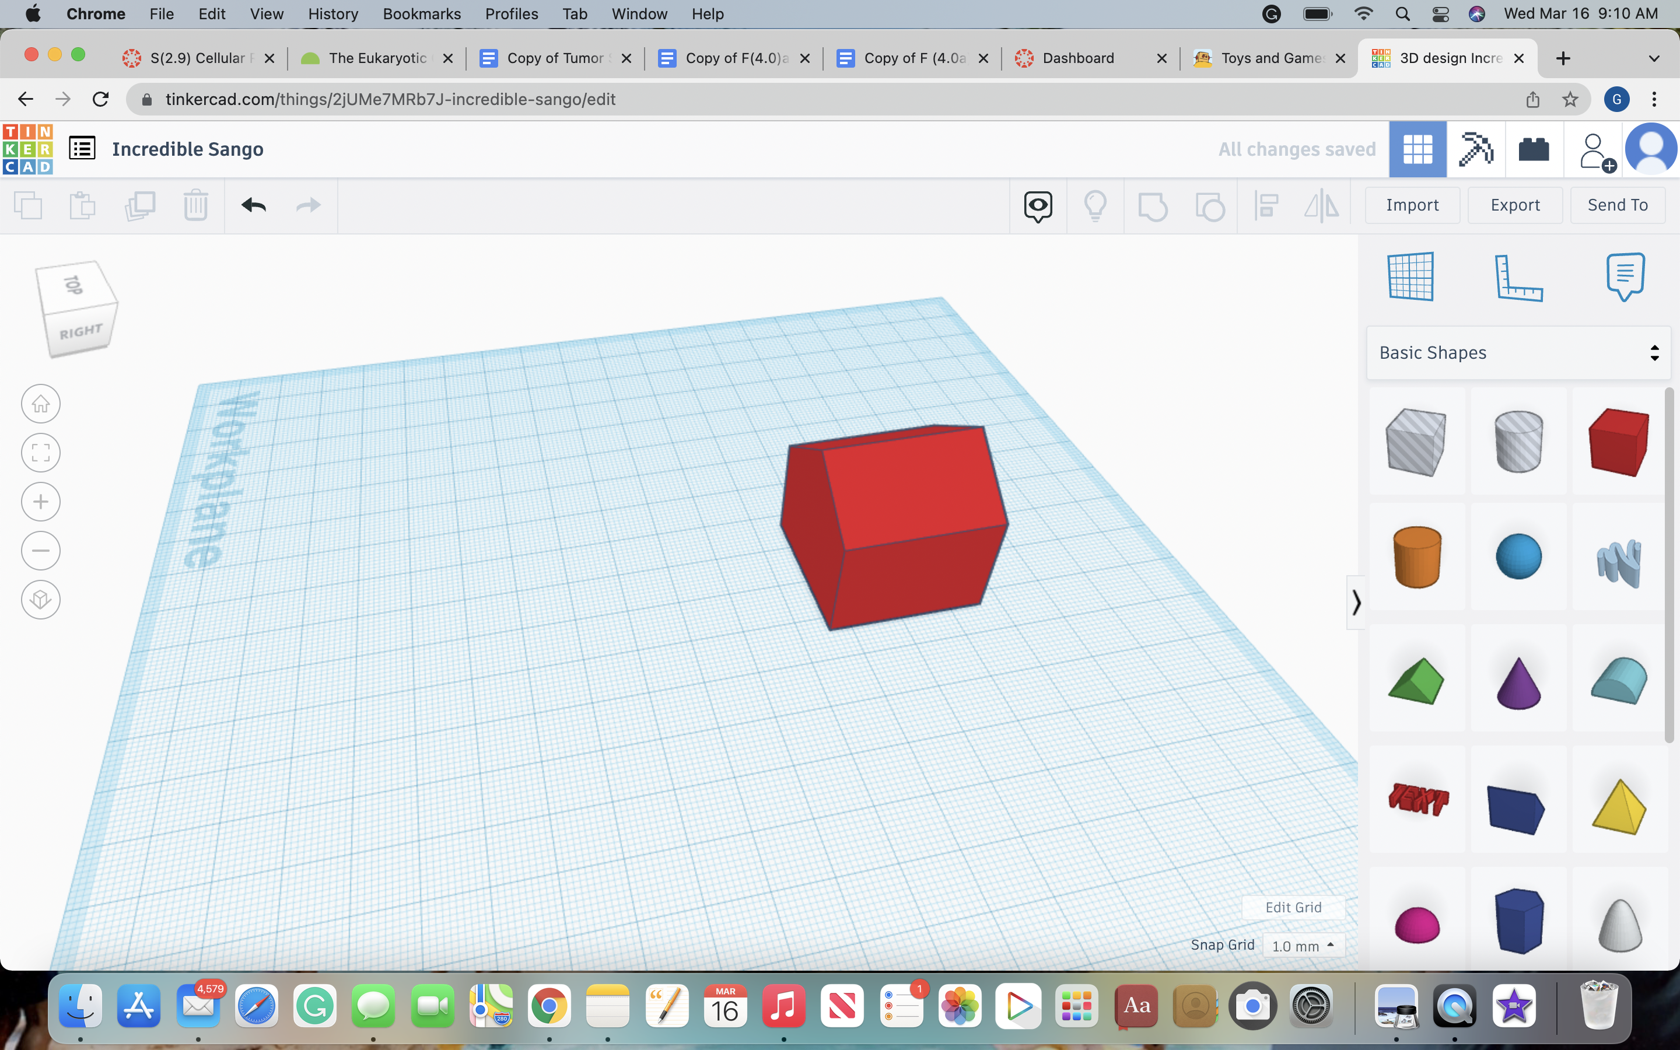1680x1050 pixels.
Task: Click the Home view button
Action: 40,404
